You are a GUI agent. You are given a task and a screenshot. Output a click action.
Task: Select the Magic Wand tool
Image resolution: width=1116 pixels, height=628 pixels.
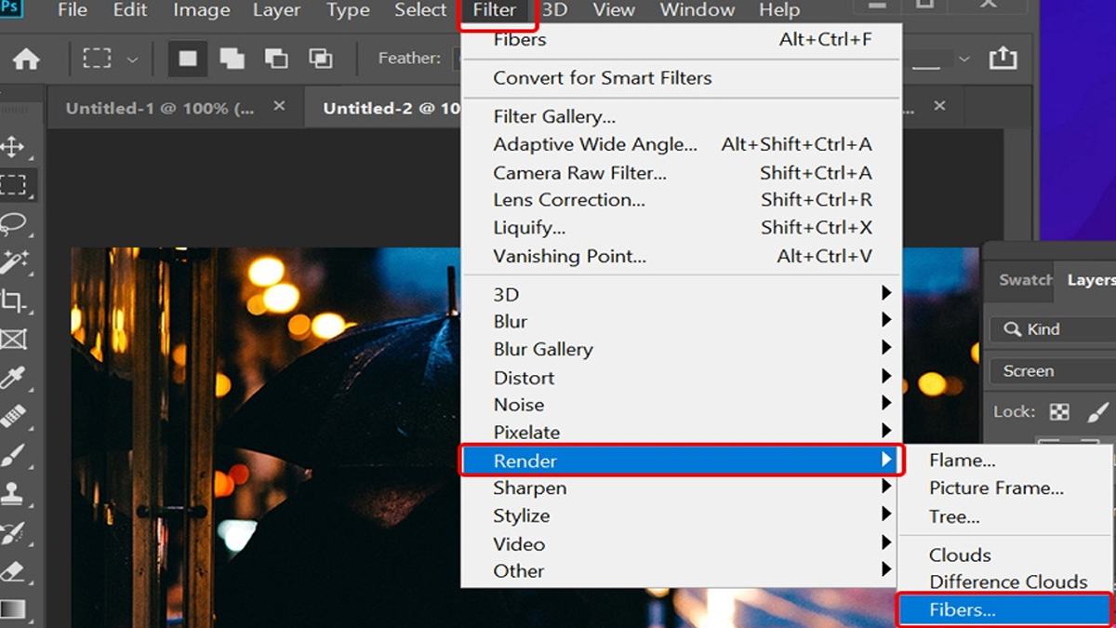click(x=13, y=263)
